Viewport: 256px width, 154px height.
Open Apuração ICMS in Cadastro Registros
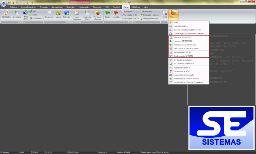tap(87, 14)
